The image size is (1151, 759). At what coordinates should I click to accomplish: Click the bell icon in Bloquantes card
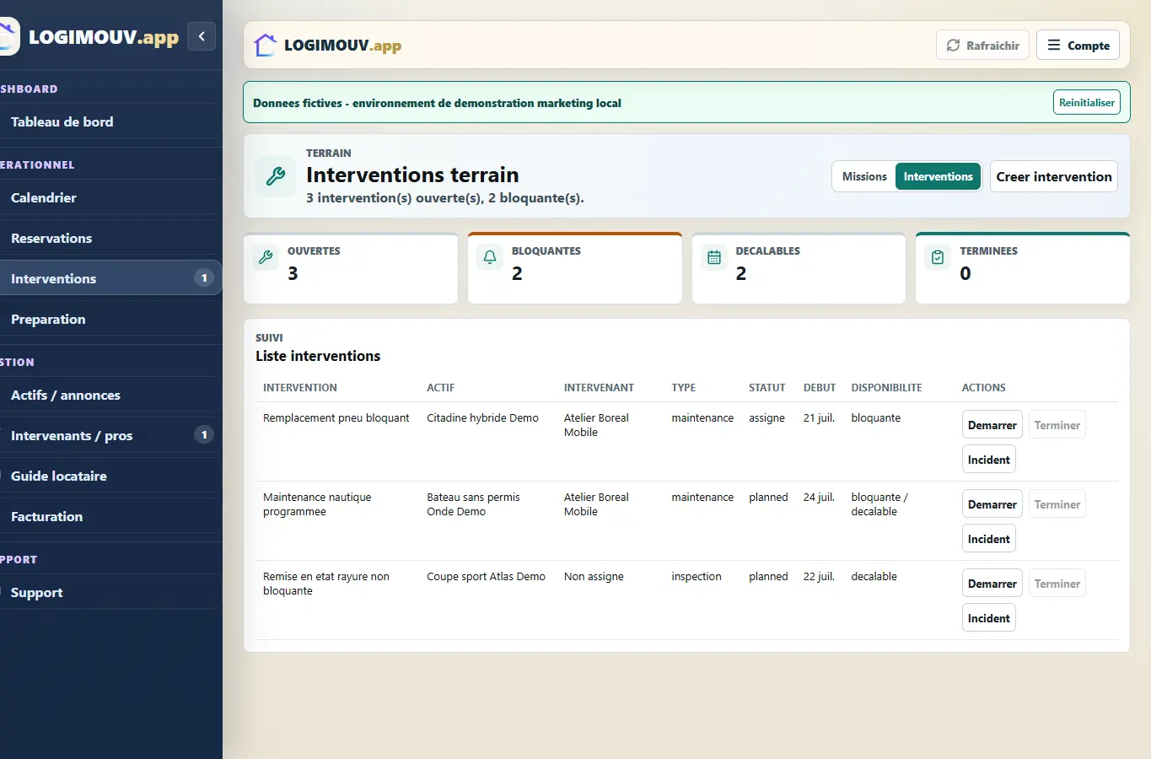click(x=490, y=258)
